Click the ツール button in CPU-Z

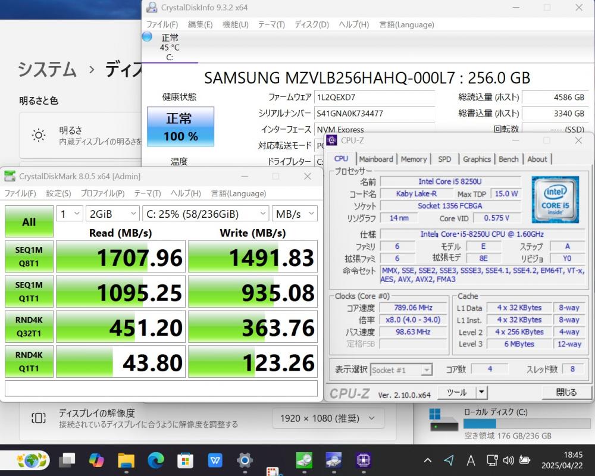(456, 392)
